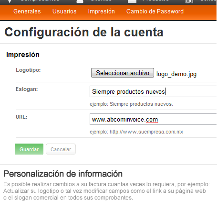
Task: Open the Productos menu in top bar
Action: coord(156,0)
